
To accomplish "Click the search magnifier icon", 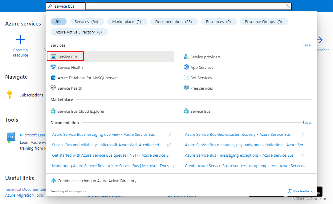I will (50, 6).
